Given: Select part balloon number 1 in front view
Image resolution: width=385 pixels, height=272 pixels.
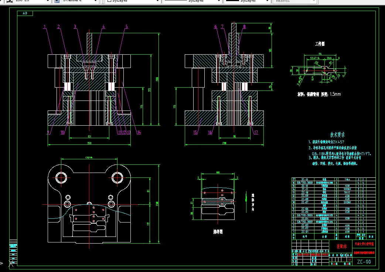Looking at the screenshot, I should pyautogui.click(x=44, y=27).
